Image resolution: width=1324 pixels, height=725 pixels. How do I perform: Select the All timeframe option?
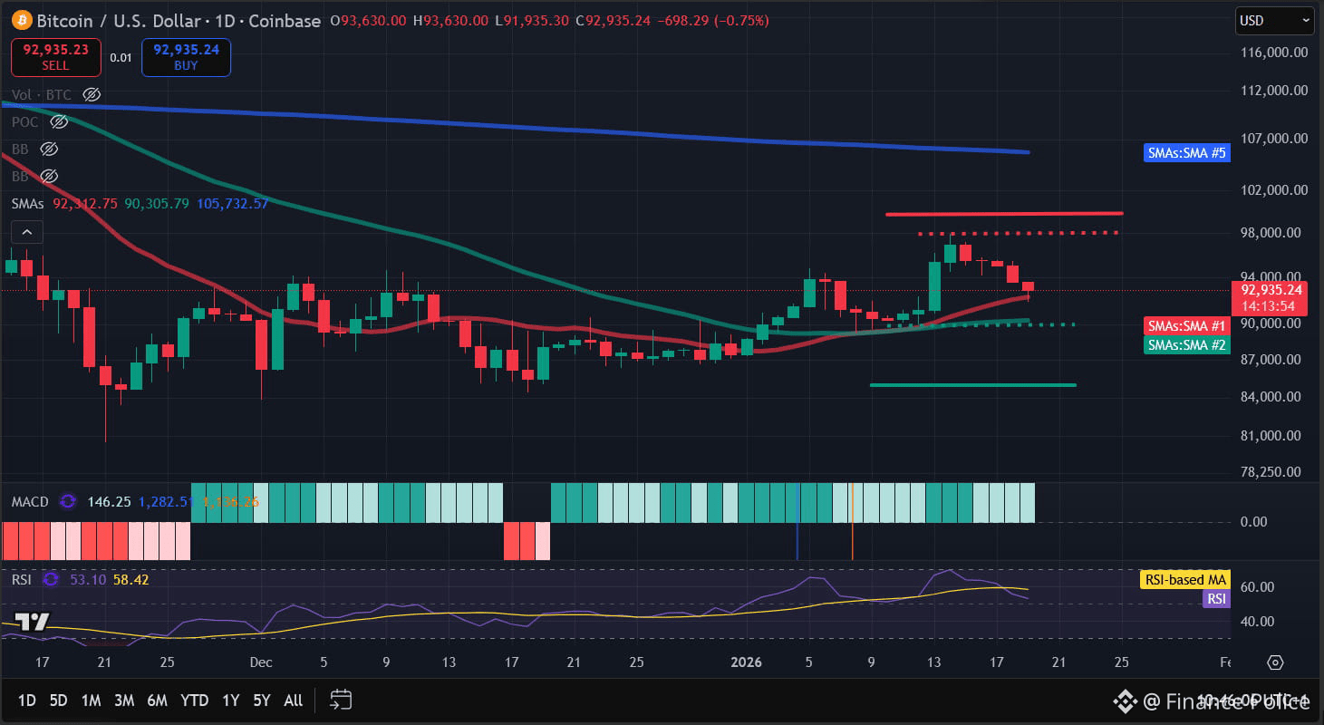click(293, 700)
